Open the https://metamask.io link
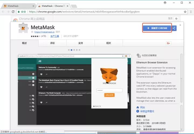This screenshot has height=134, width=194. [x=43, y=32]
